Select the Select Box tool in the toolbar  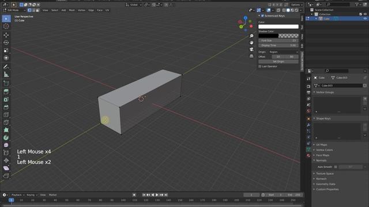coord(6,18)
